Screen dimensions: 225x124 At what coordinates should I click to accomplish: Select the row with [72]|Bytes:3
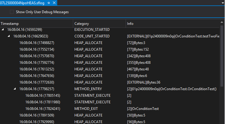110,43
